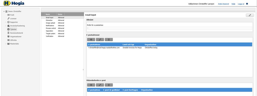Edit entry under Vidarebefordra e-post

point(100,85)
